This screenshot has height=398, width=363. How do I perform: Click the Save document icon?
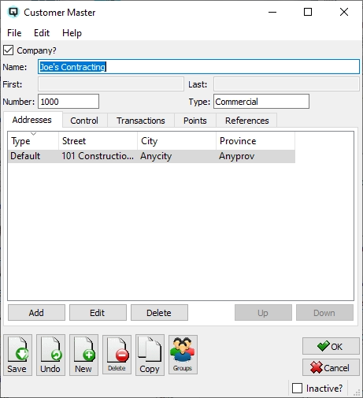17,355
